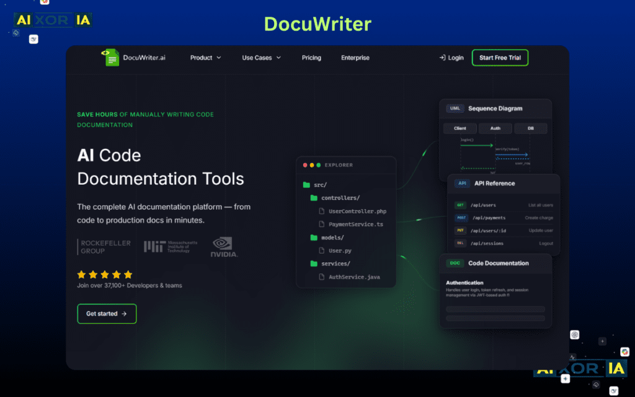Click the services/ folder icon
Image resolution: width=635 pixels, height=397 pixels.
point(313,264)
